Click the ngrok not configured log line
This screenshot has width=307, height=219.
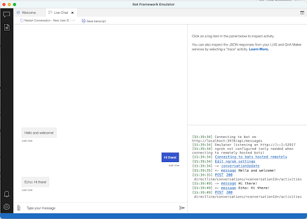point(243,151)
